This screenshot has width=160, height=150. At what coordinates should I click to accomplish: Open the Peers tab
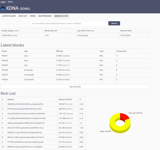point(33,16)
